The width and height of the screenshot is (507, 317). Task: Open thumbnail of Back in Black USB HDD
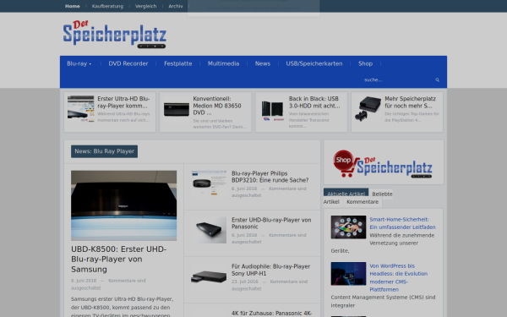click(272, 110)
